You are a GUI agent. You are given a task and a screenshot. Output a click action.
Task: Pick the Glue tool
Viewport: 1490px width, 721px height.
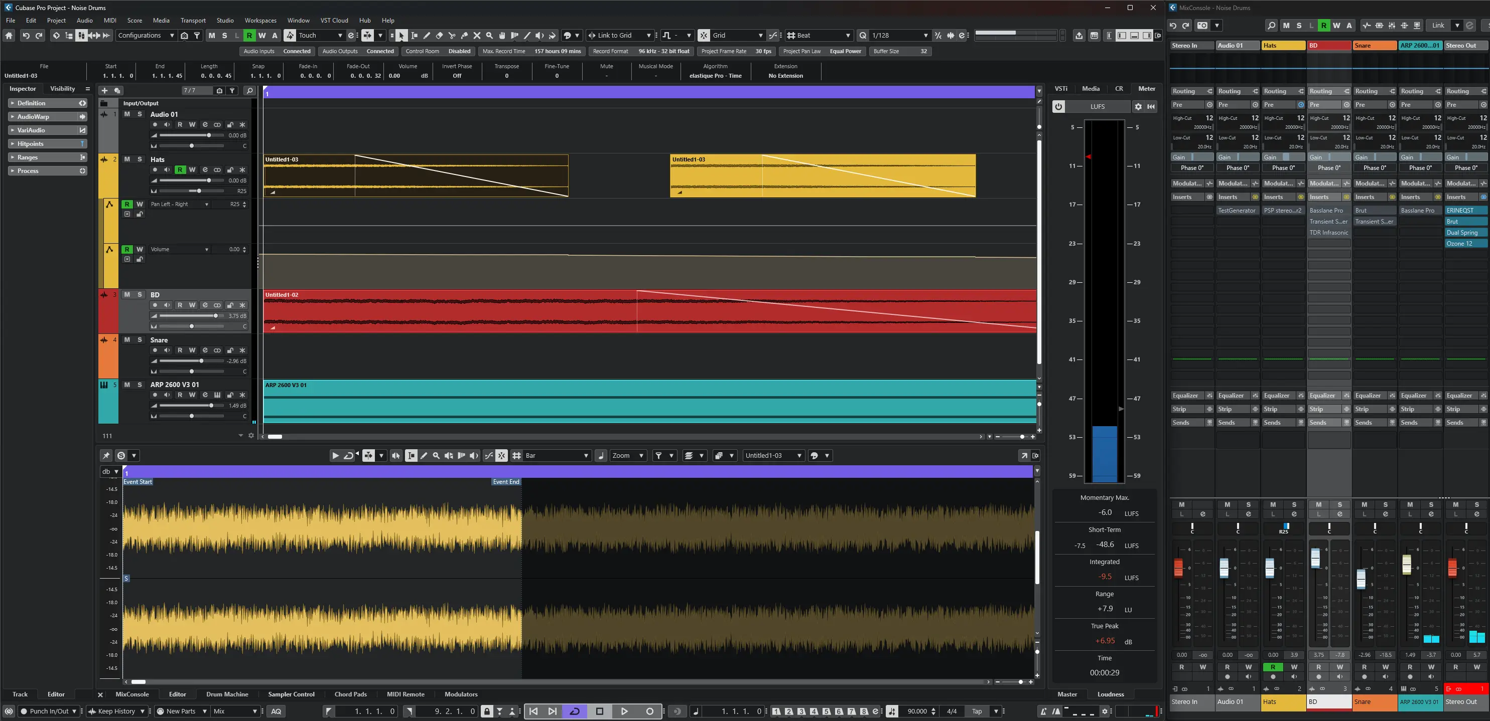(x=465, y=36)
